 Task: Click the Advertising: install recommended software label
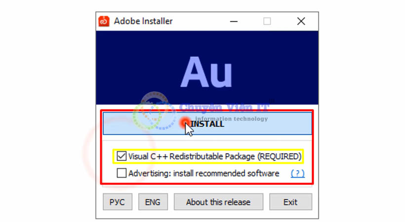[204, 173]
